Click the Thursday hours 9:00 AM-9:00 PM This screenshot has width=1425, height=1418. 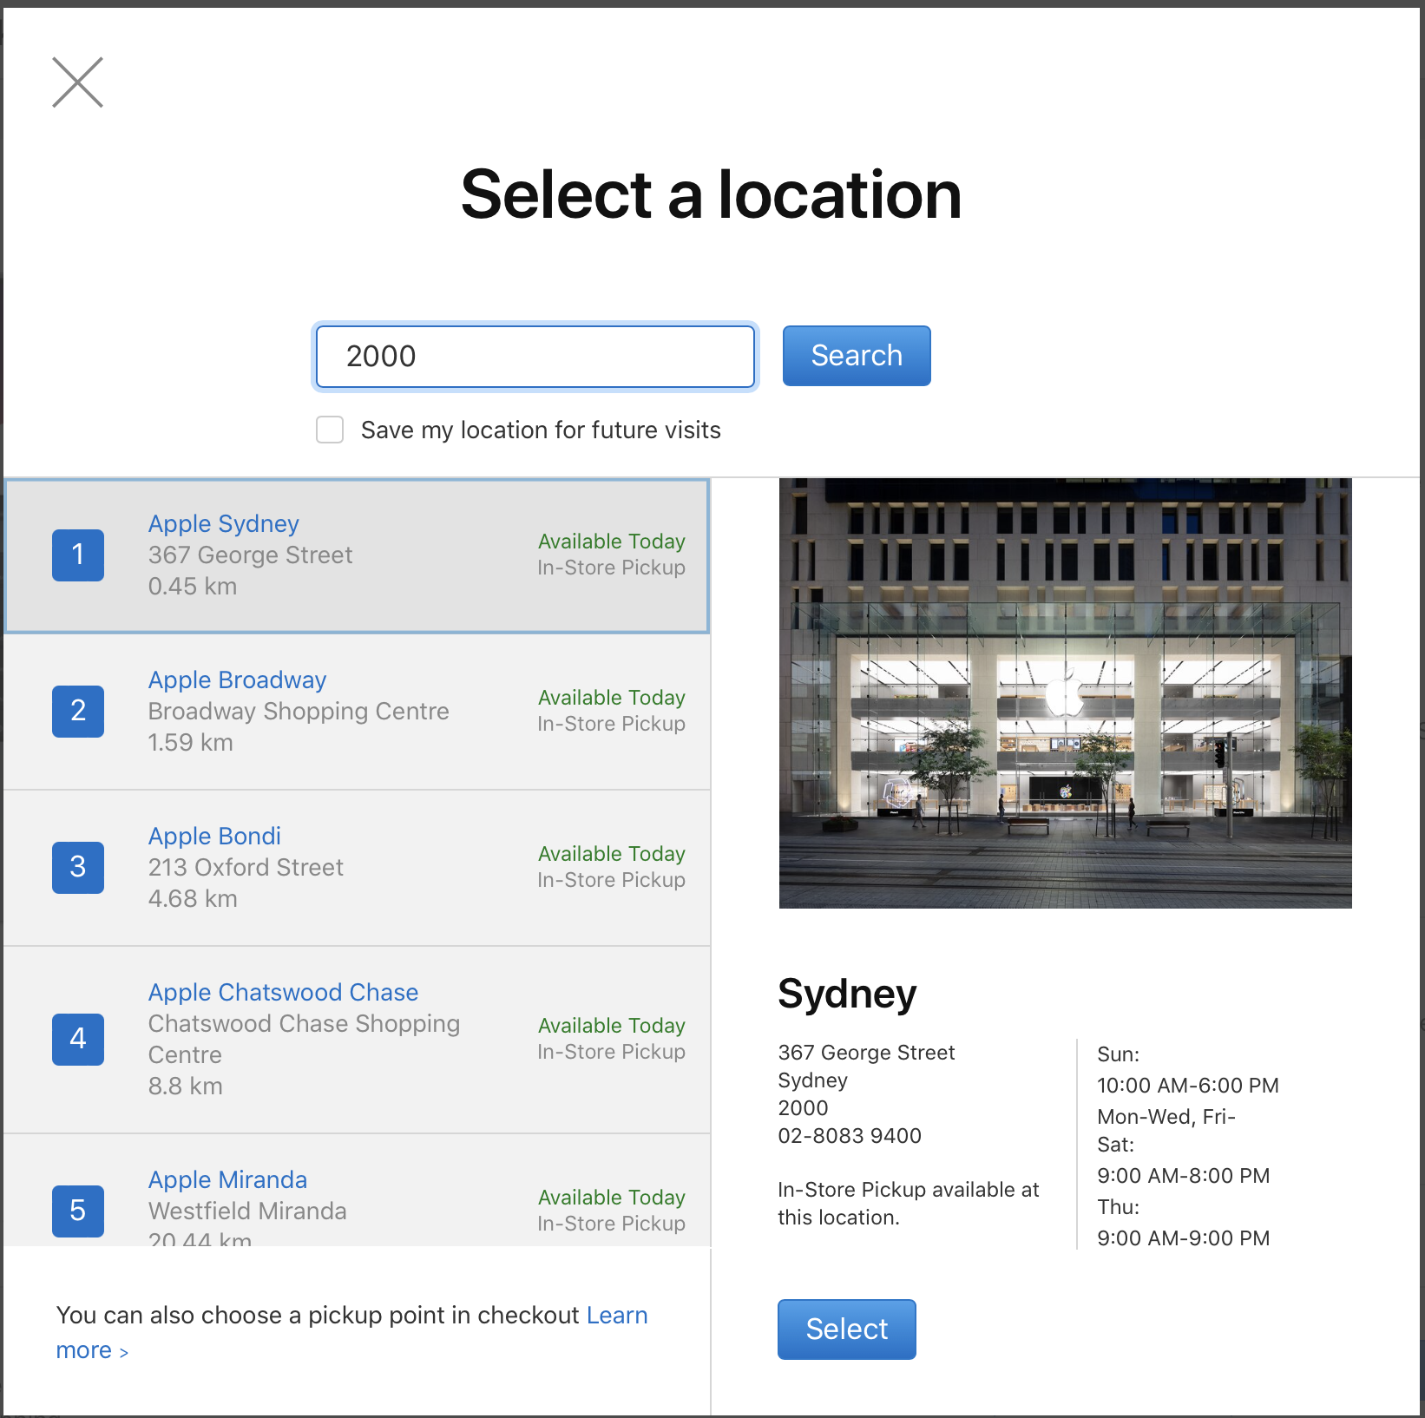point(1184,1238)
